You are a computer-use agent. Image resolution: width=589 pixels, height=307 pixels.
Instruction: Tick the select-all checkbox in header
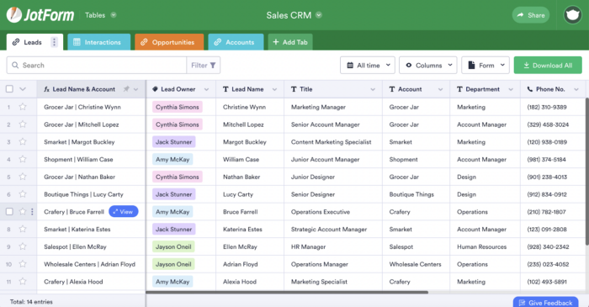[x=9, y=89]
